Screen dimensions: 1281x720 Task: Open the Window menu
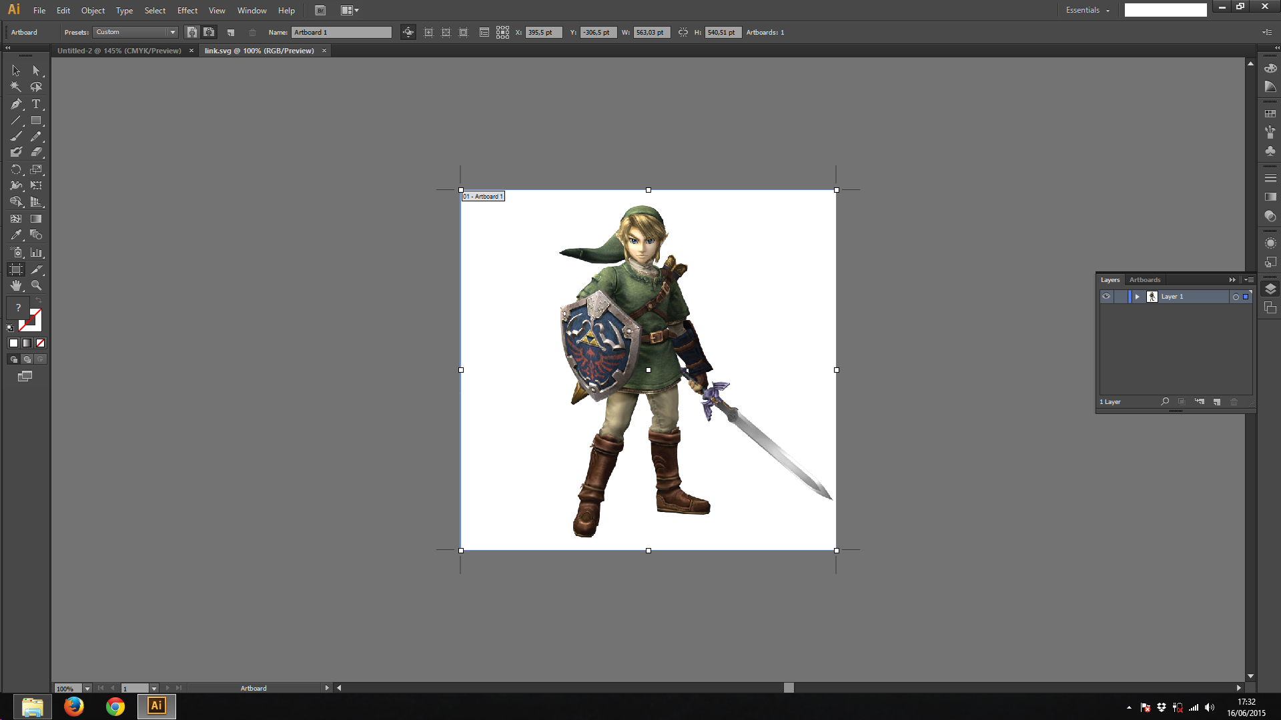tap(252, 10)
